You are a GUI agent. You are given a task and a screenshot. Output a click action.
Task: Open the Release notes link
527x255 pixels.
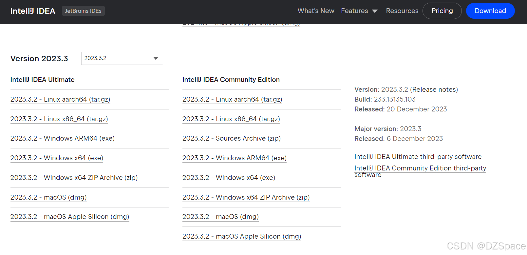point(434,89)
